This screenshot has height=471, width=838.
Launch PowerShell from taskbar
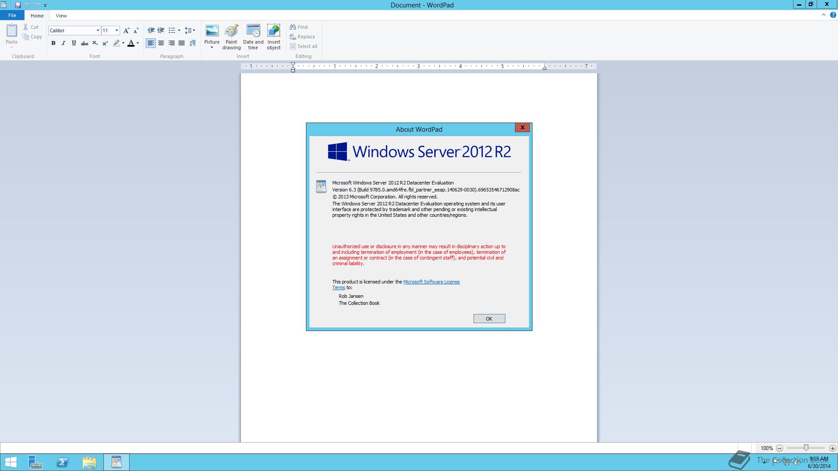pyautogui.click(x=62, y=462)
